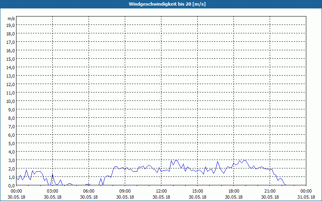Select the 3,0 y-axis value
322x201 pixels.
pyautogui.click(x=12, y=160)
